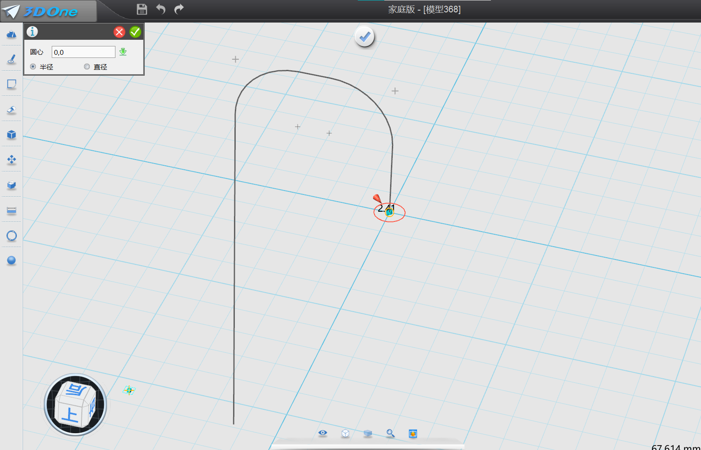Open the combine edit ring tool
Image resolution: width=701 pixels, height=450 pixels.
(x=11, y=236)
